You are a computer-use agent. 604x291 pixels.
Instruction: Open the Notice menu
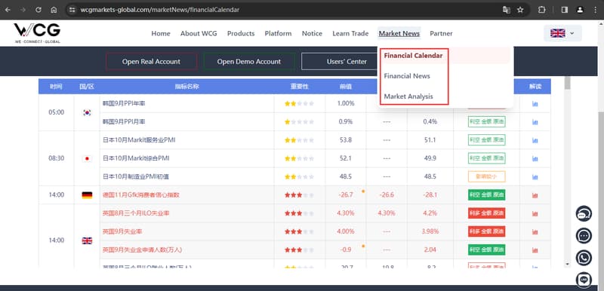[x=312, y=33]
